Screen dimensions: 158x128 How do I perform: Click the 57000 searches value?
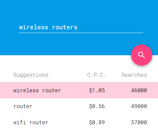click(x=139, y=122)
